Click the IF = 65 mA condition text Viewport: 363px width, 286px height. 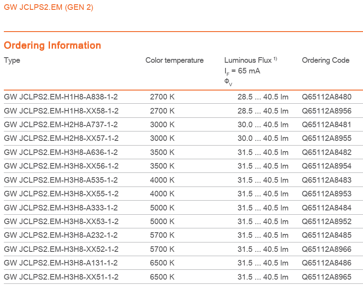[x=243, y=71]
